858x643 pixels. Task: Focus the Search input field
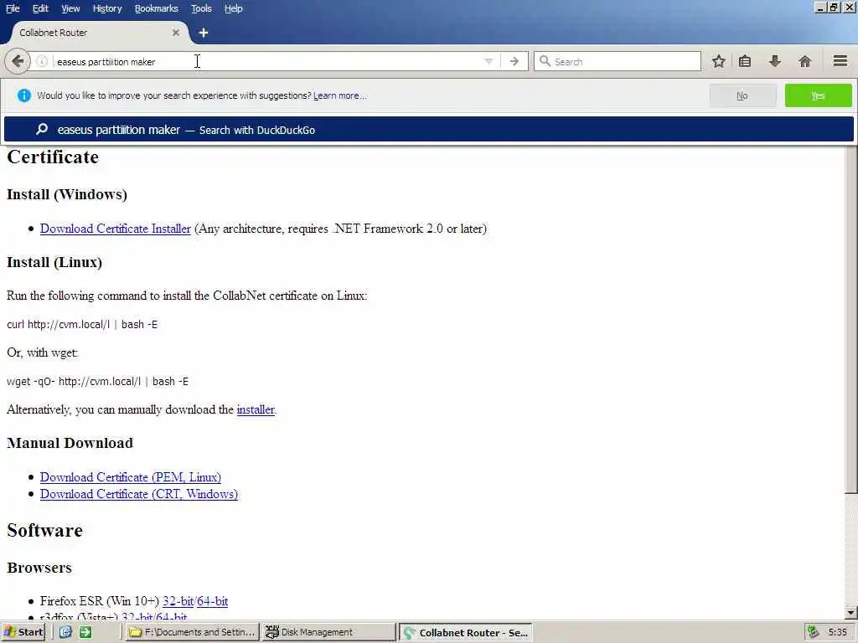point(618,61)
